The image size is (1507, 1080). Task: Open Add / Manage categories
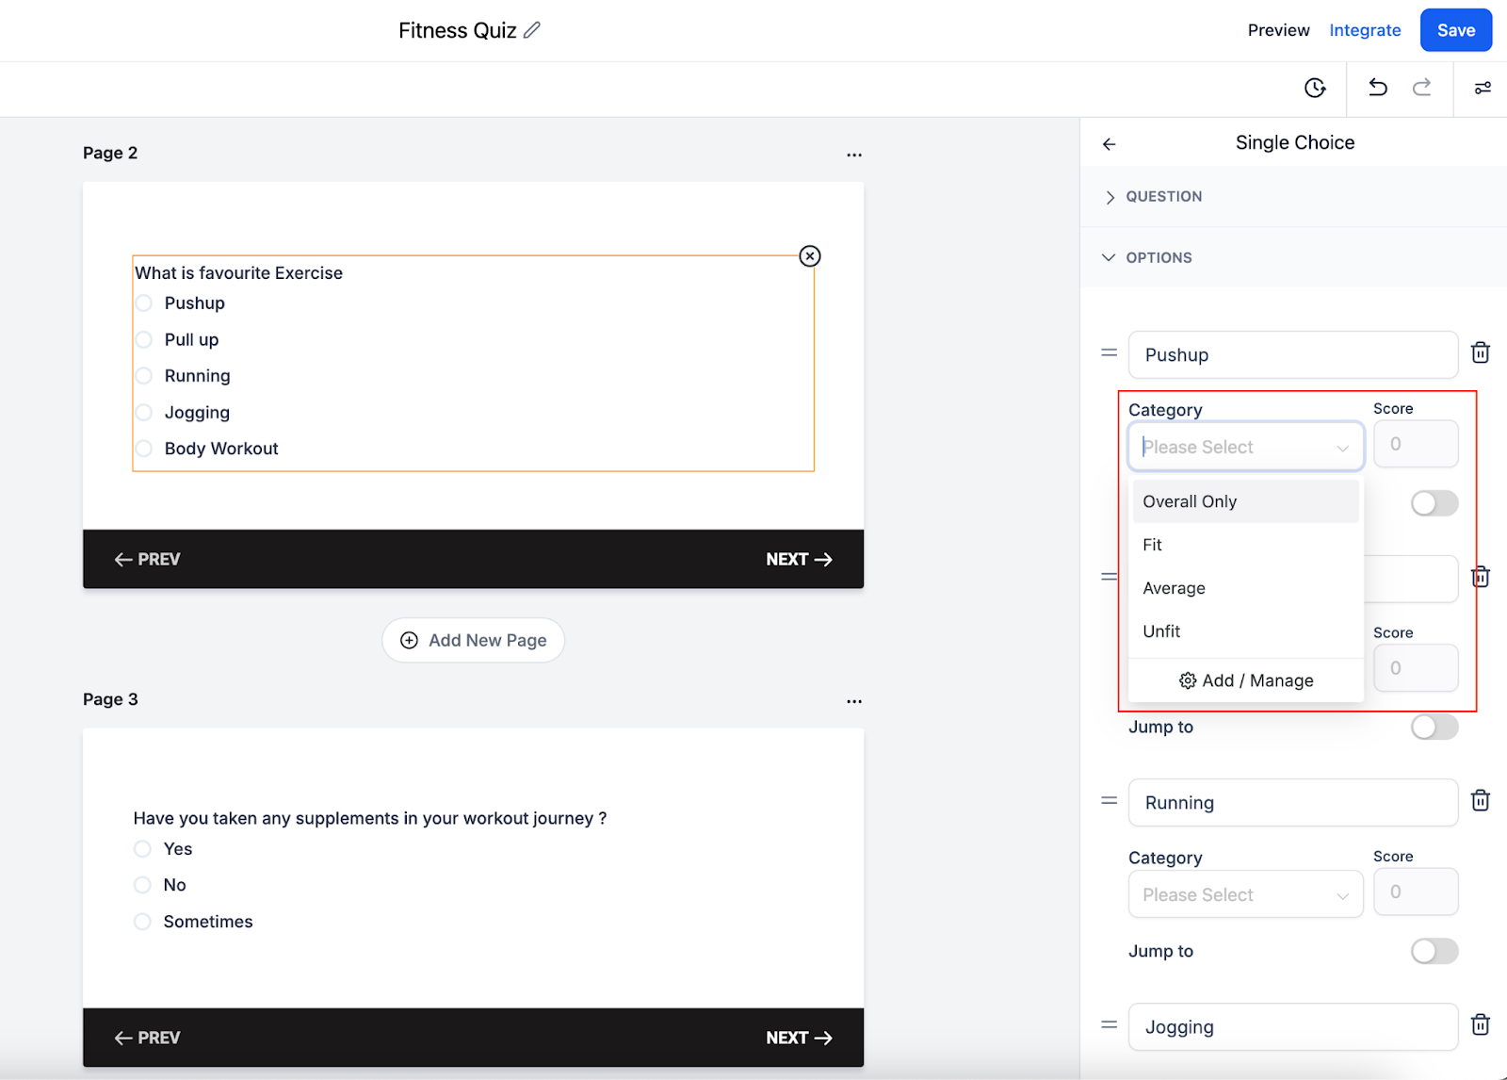pyautogui.click(x=1246, y=680)
